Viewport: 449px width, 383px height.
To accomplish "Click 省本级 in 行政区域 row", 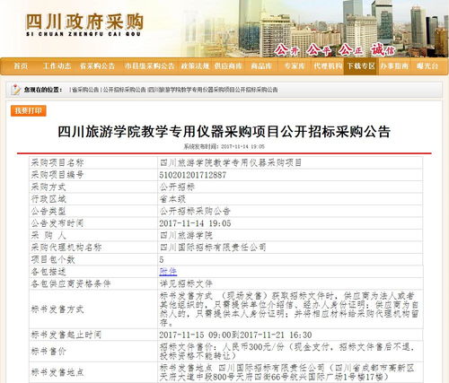I will [x=172, y=199].
